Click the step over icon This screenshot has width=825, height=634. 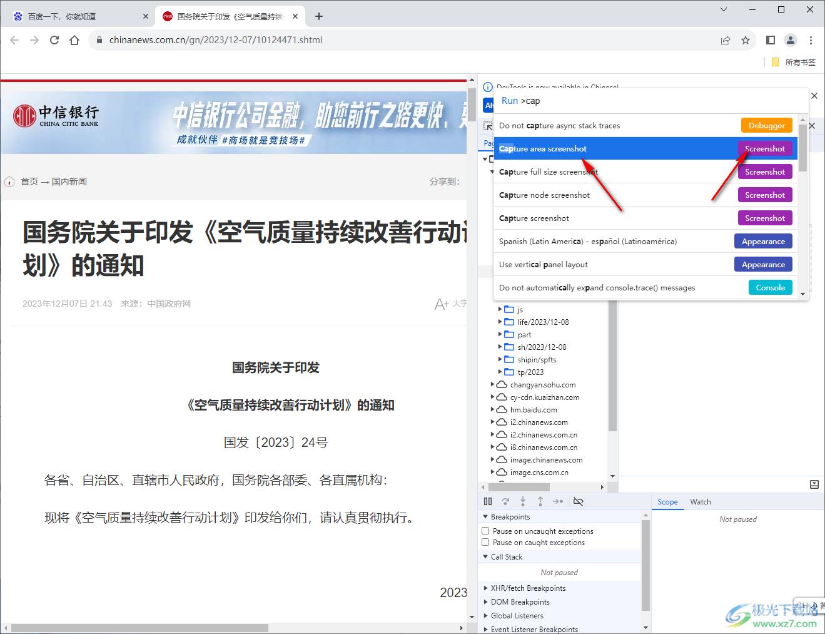505,501
